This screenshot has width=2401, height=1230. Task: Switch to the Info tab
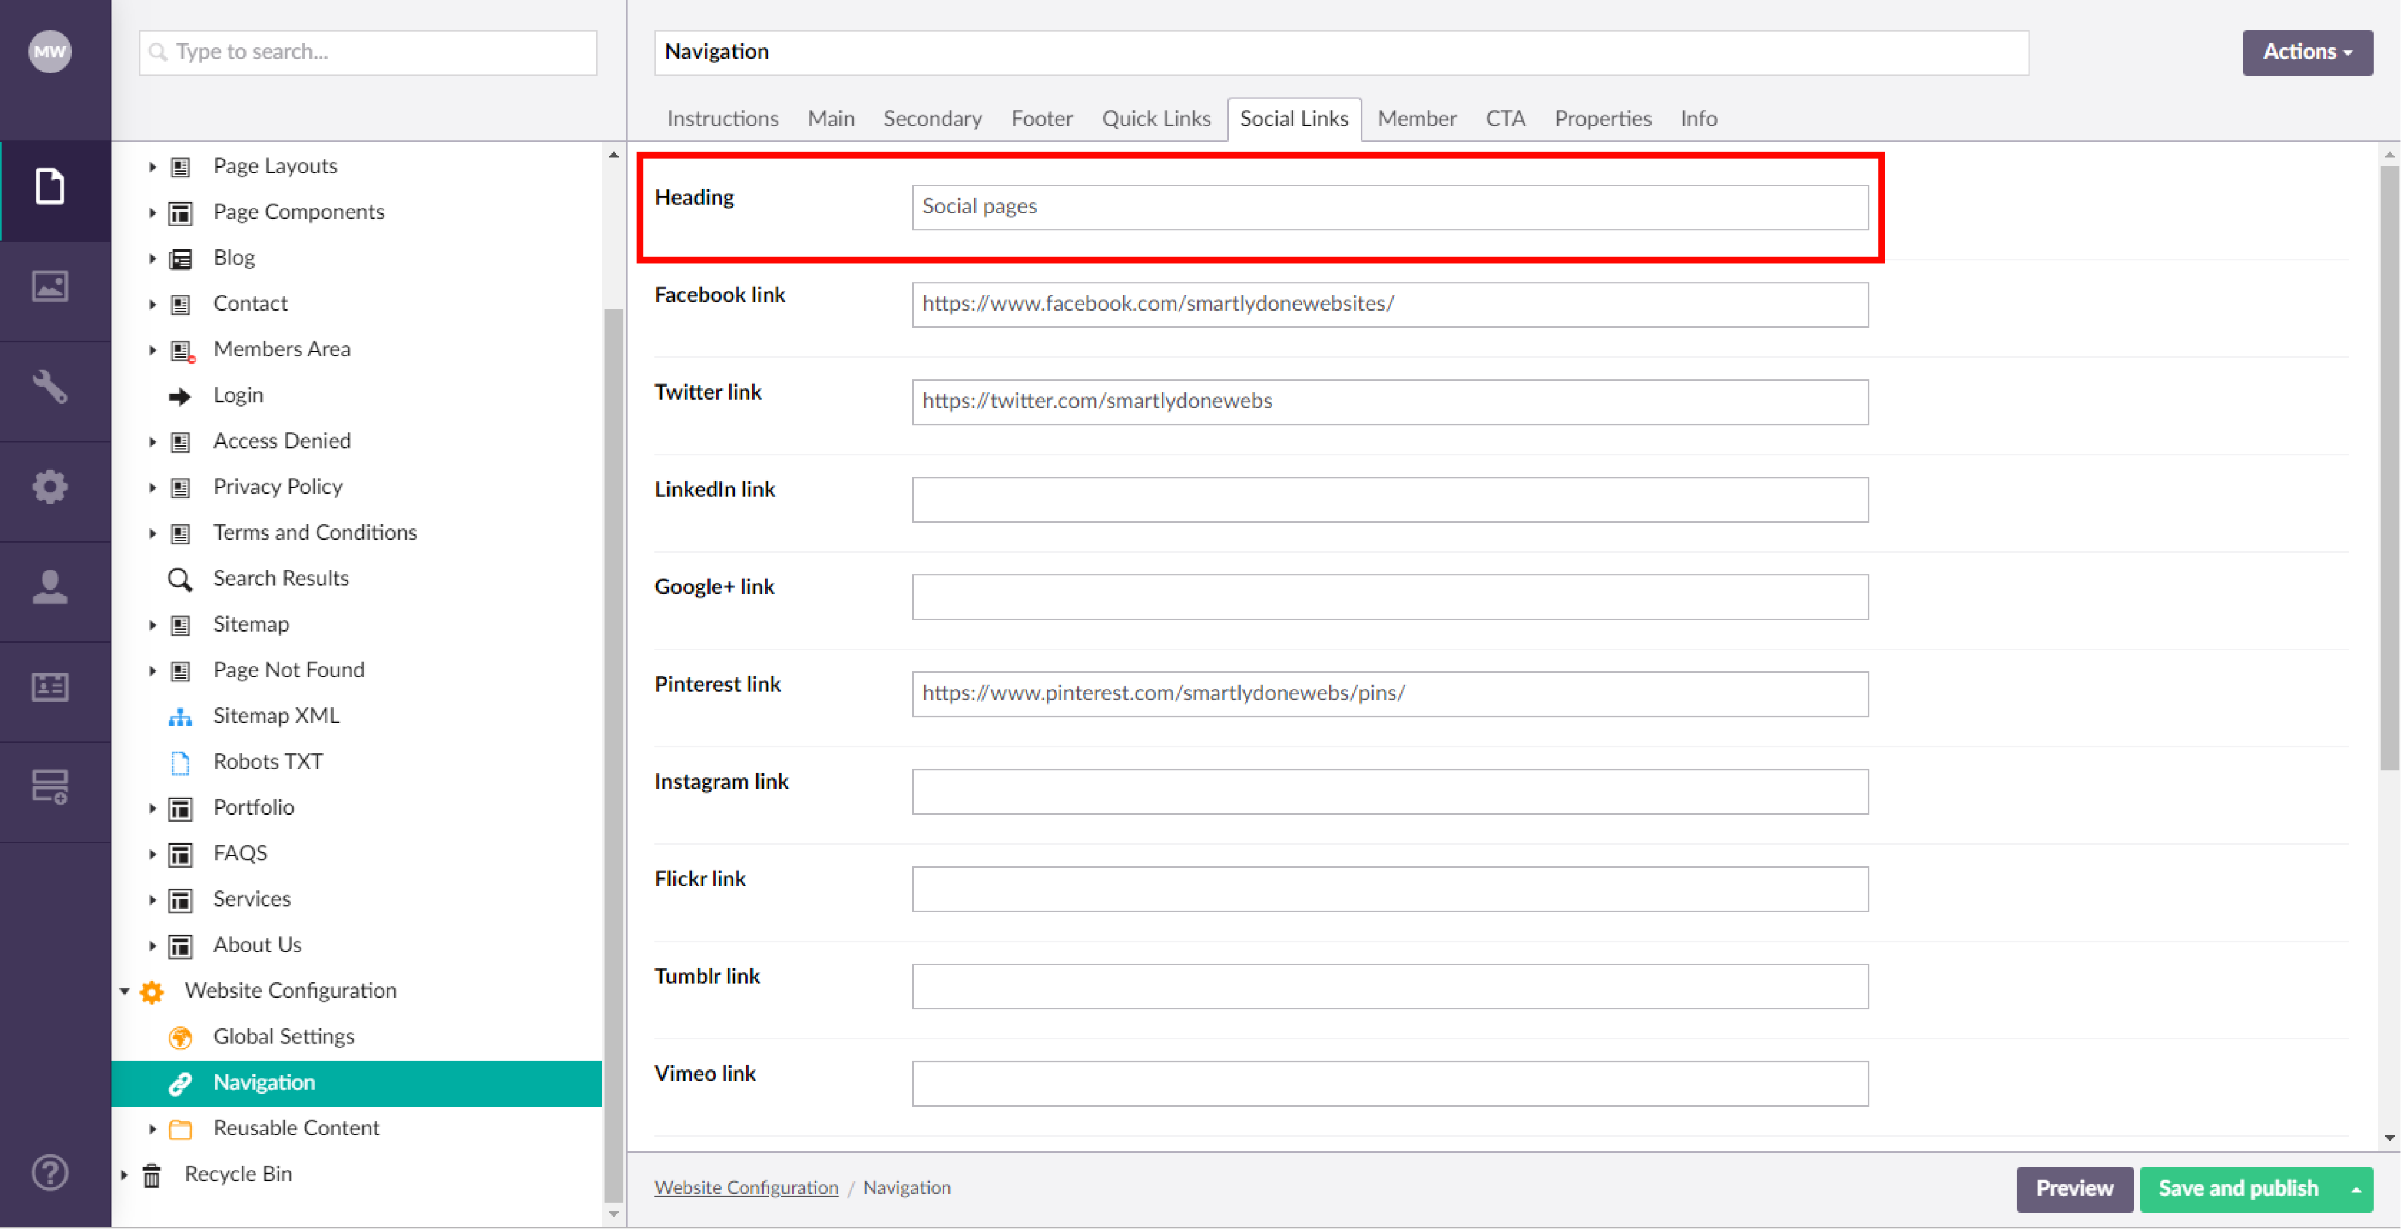coord(1698,118)
